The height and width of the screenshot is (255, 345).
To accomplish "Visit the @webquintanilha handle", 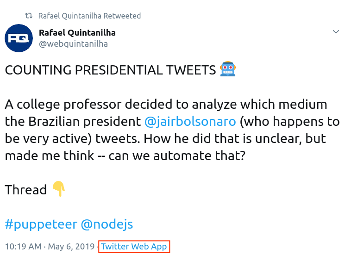I will (73, 44).
